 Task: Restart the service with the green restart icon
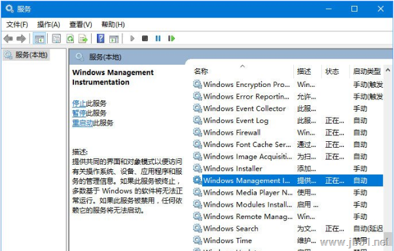coord(171,39)
